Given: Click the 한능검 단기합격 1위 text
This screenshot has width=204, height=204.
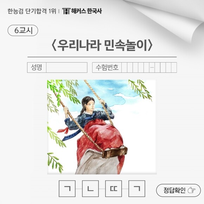Looking at the screenshot, I should point(32,11).
